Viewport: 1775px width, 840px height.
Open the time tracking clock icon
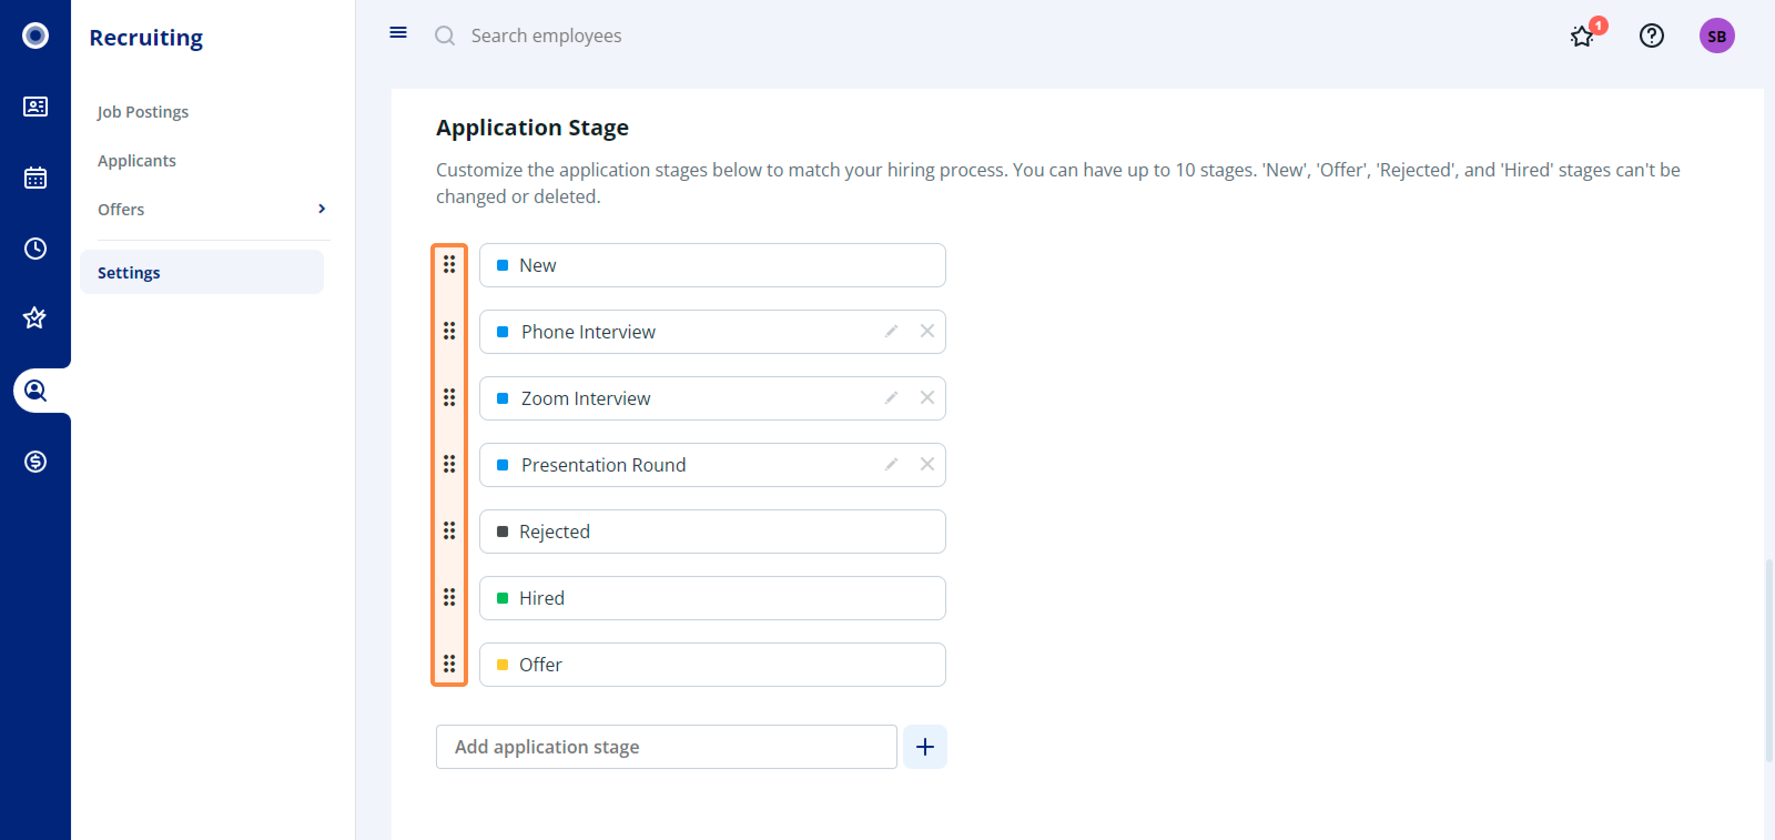35,249
